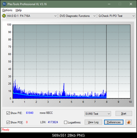Click the Start button
The width and height of the screenshot is (137, 138).
point(124,113)
